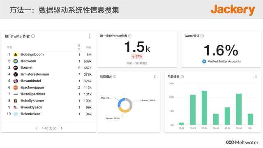Click the @evankirstel avatar icon
This screenshot has width=263, height=148.
[16, 81]
